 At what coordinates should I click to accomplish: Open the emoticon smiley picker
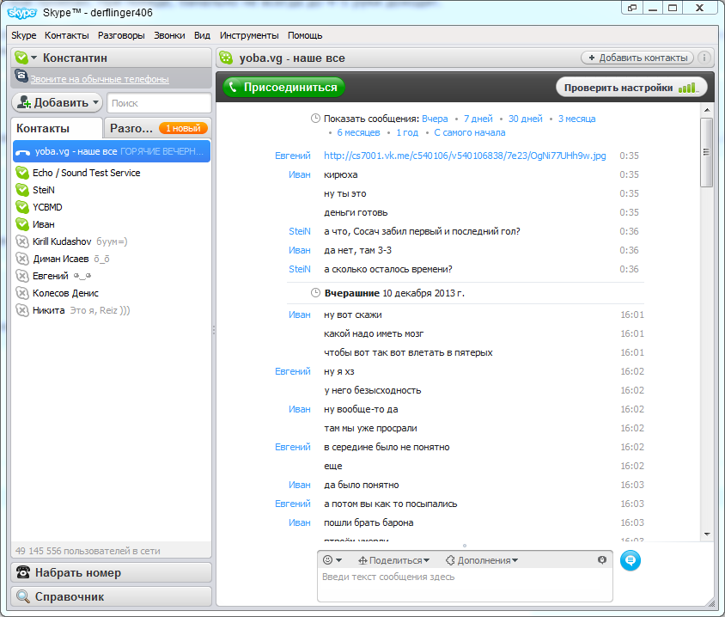[x=332, y=560]
